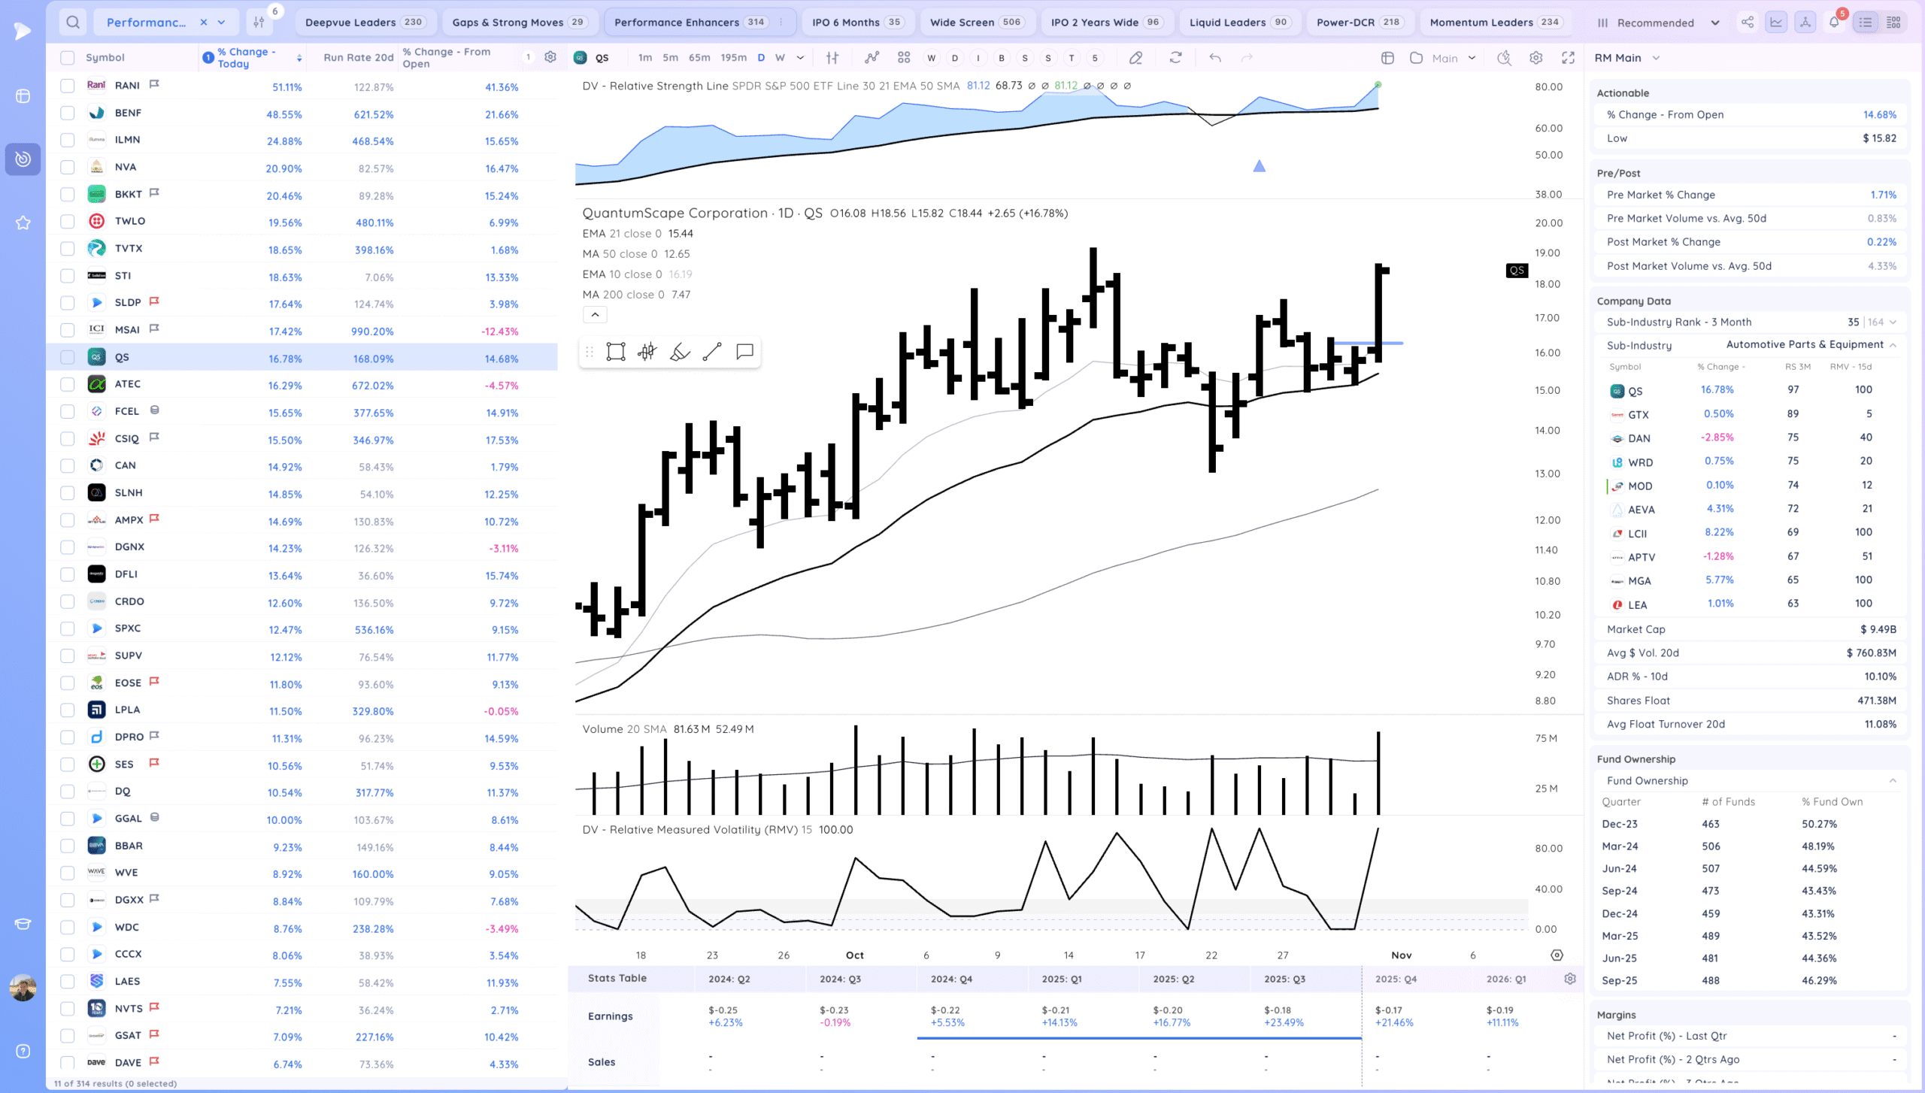Open the Stats Table settings gear

tap(1570, 979)
